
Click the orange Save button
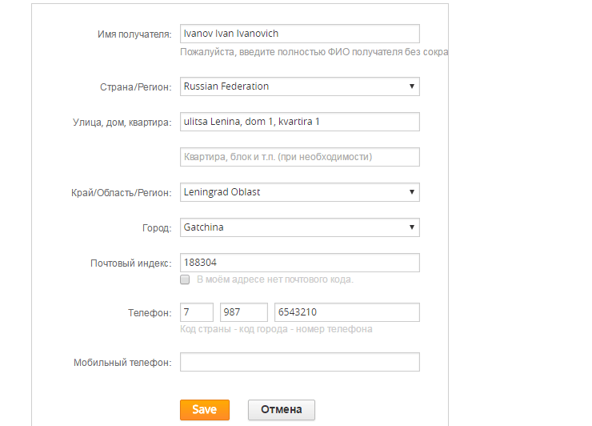pyautogui.click(x=205, y=410)
